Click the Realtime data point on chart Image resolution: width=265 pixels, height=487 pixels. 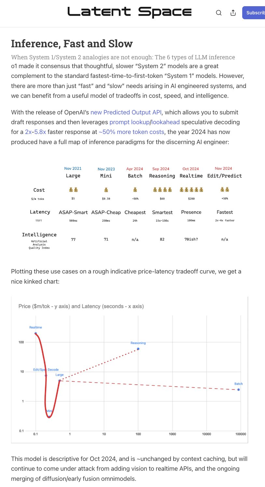coord(35,333)
